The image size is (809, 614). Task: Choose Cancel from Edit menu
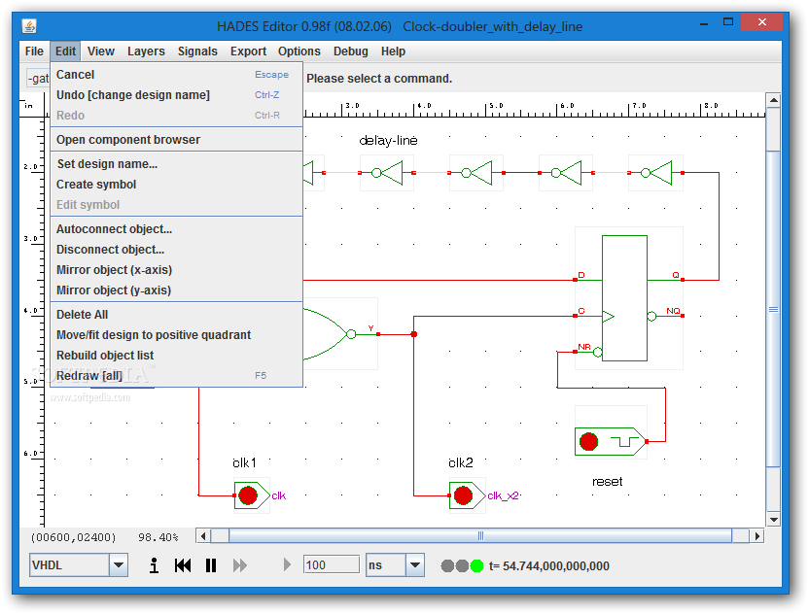[x=176, y=74]
